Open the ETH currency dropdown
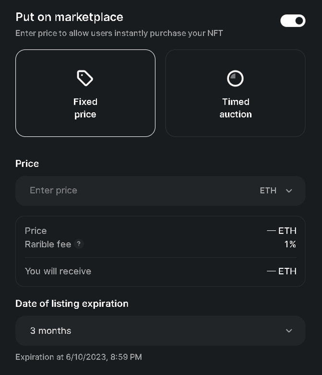The height and width of the screenshot is (375, 322). (276, 191)
